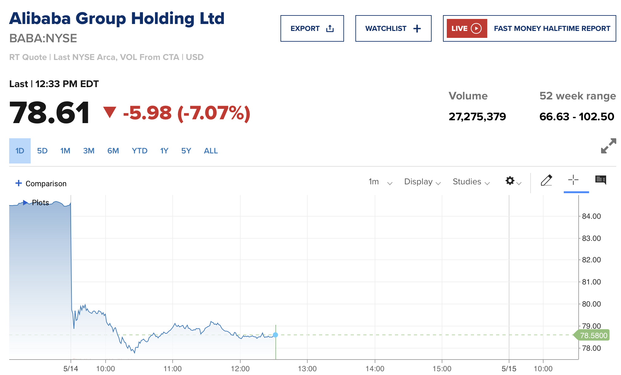Open the Studies dropdown

tap(471, 182)
